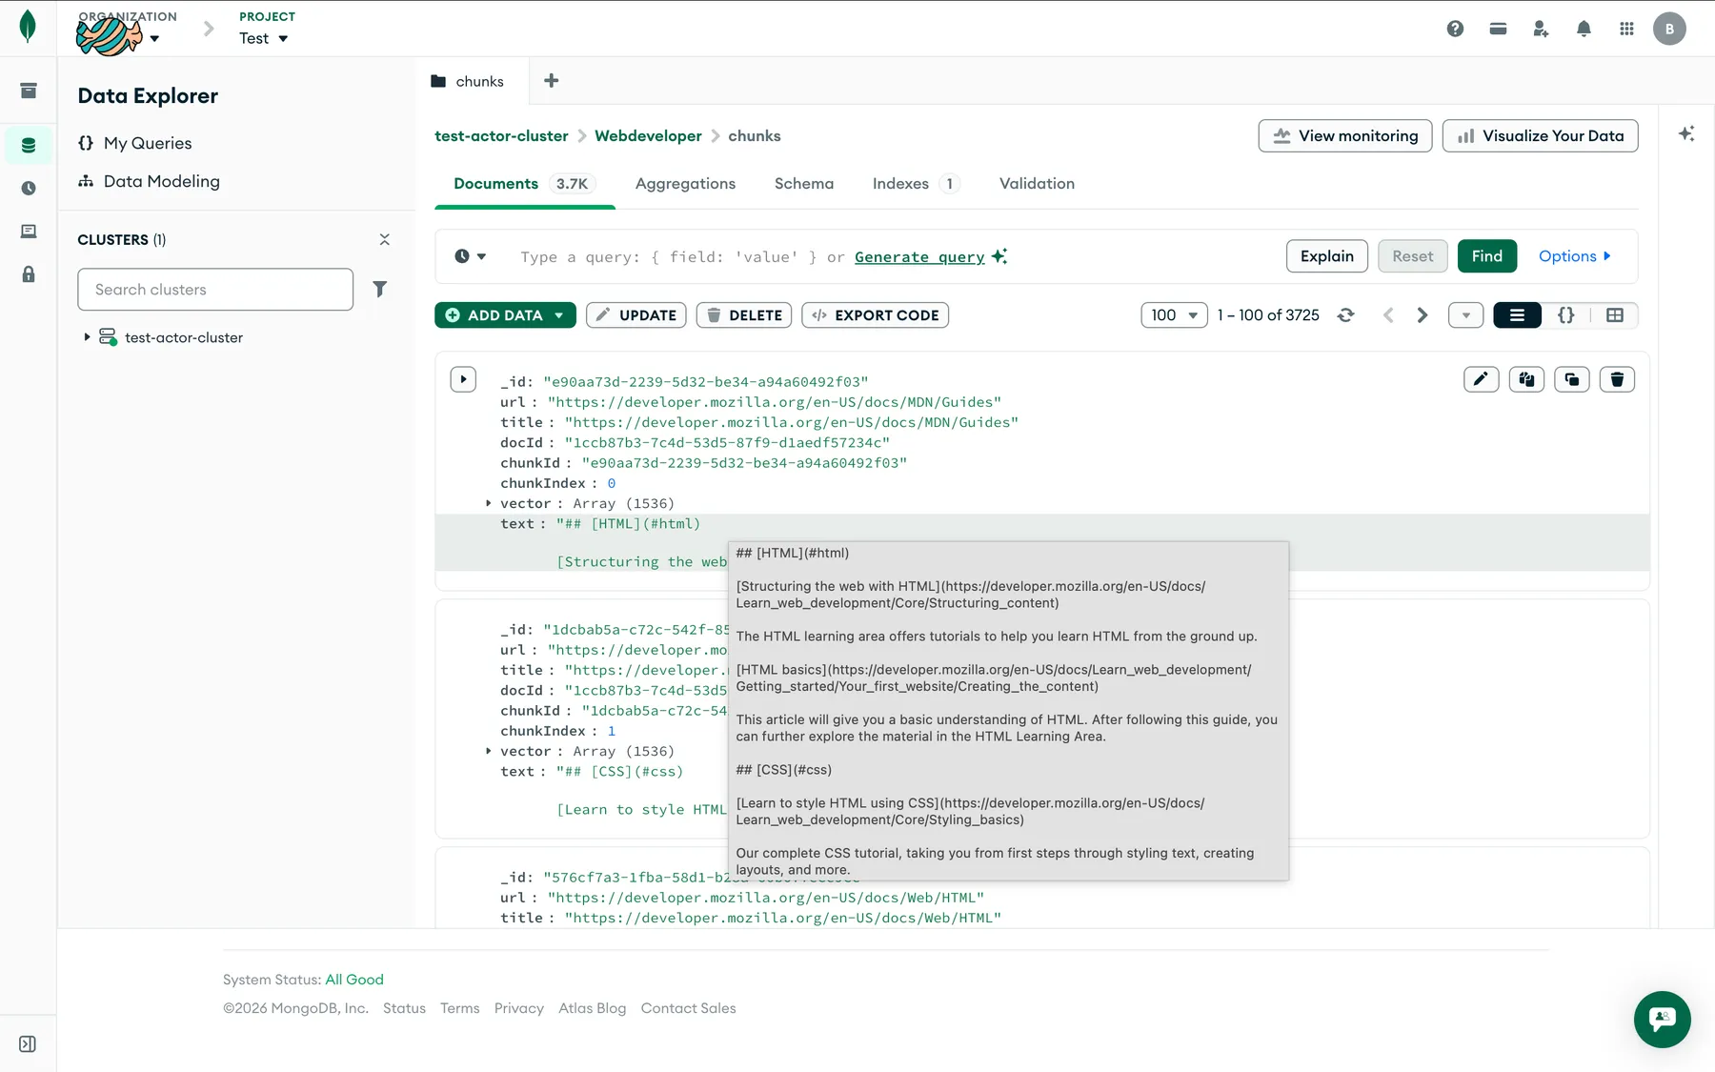Screen dimensions: 1715x1072
Task: Refresh the document list
Action: 1345,315
